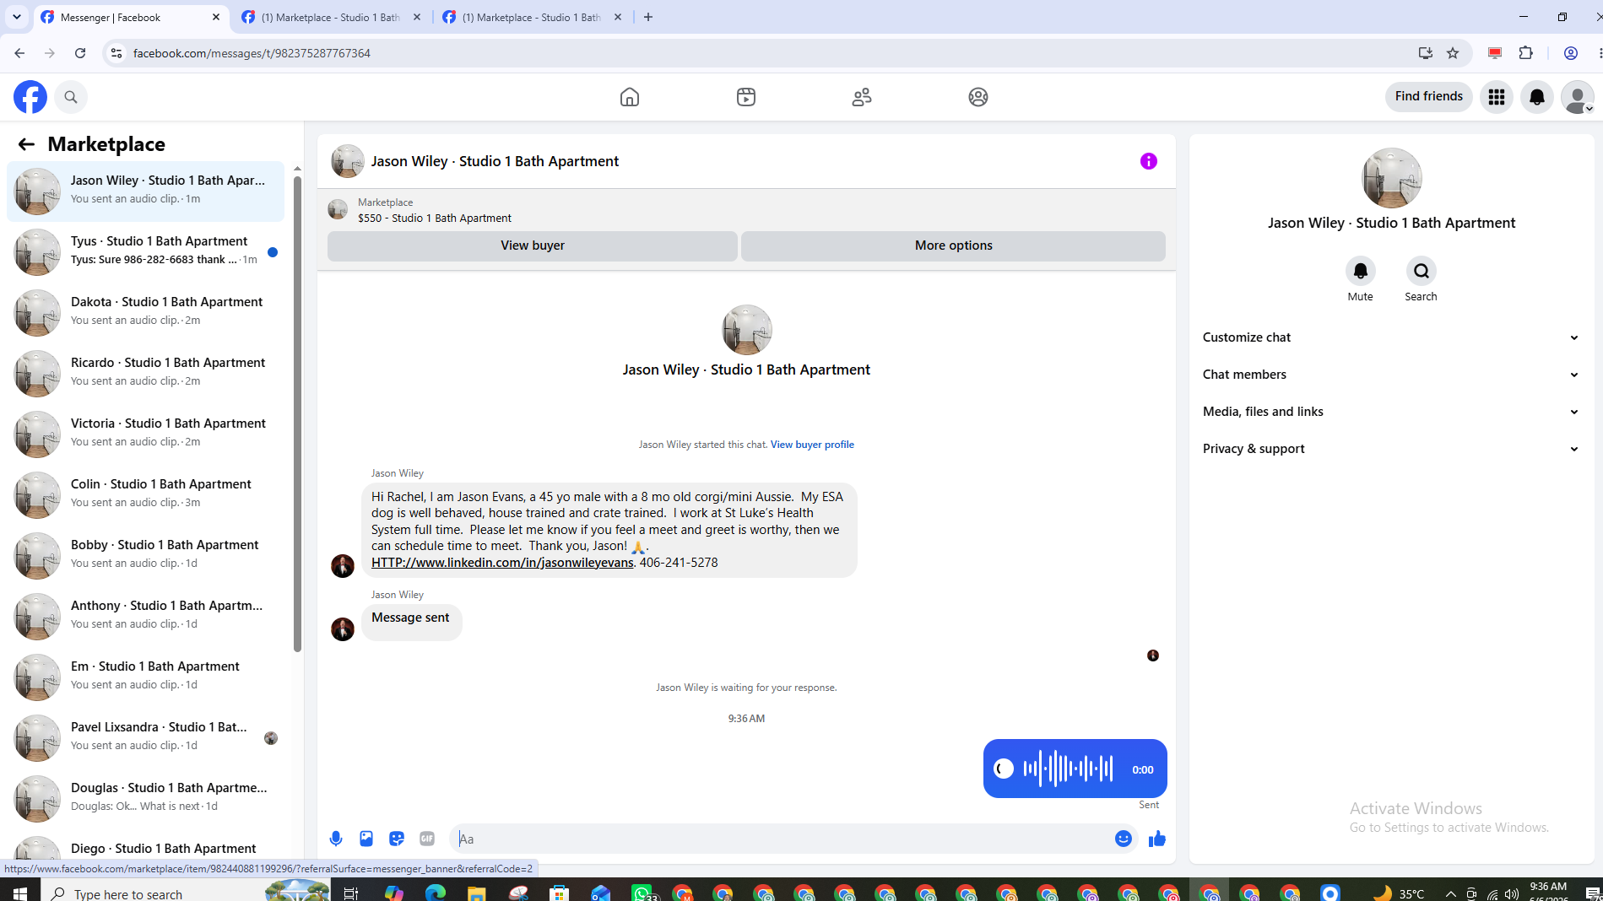The height and width of the screenshot is (901, 1603).
Task: Open the Facebook menu grid icon
Action: click(1497, 97)
